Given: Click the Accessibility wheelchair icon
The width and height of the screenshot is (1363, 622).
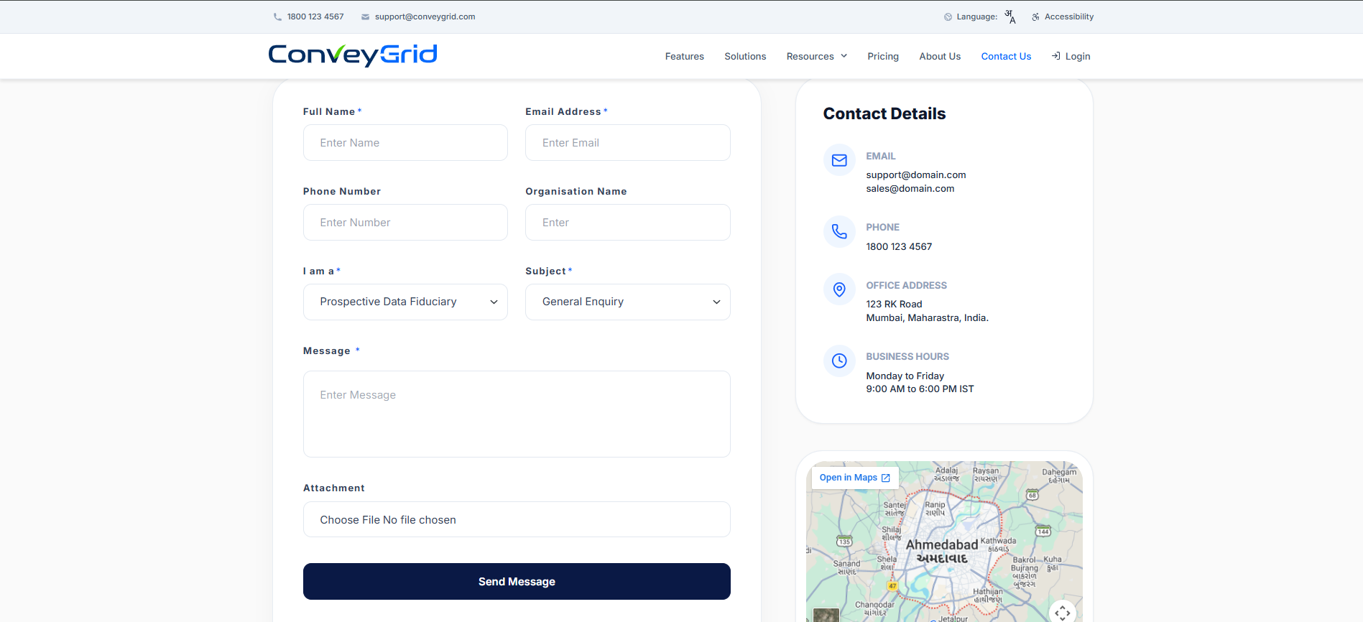Looking at the screenshot, I should click(1035, 17).
